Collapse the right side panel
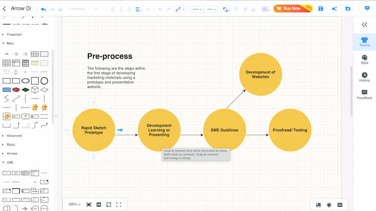 pyautogui.click(x=364, y=24)
